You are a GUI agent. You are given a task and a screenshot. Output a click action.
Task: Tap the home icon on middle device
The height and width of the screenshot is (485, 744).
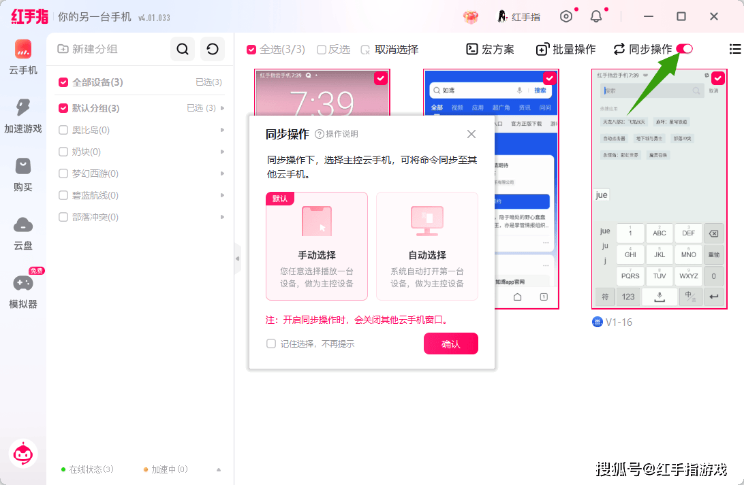517,297
